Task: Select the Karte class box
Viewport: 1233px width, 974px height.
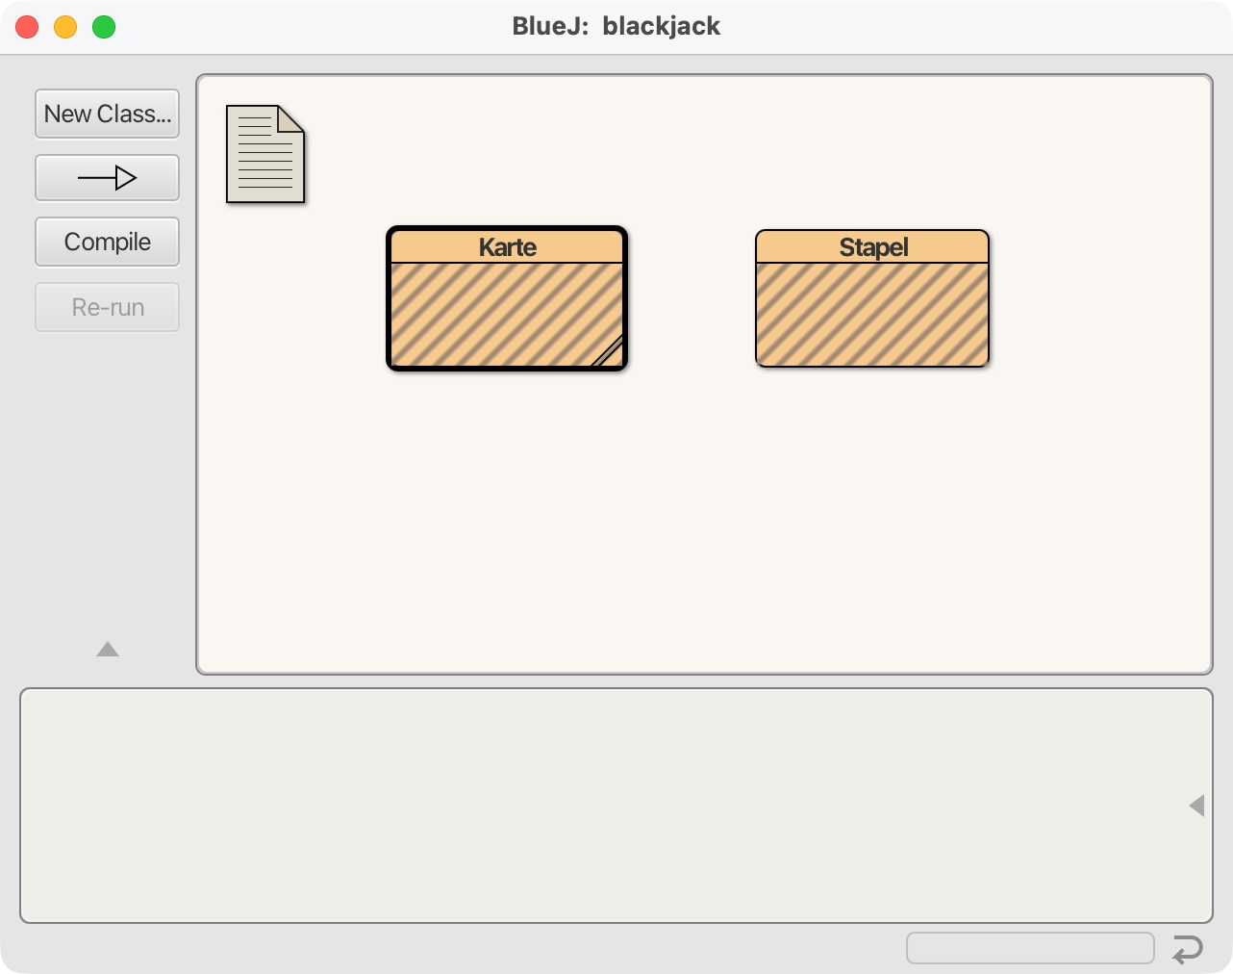Action: pyautogui.click(x=506, y=313)
